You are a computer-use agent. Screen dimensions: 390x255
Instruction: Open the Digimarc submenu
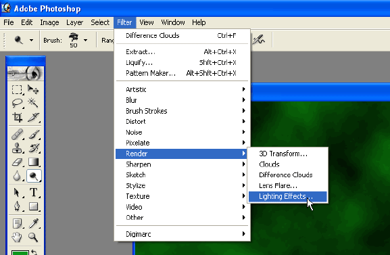[182, 234]
